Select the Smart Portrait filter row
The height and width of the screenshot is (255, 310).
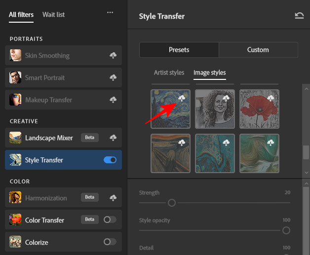[64, 77]
